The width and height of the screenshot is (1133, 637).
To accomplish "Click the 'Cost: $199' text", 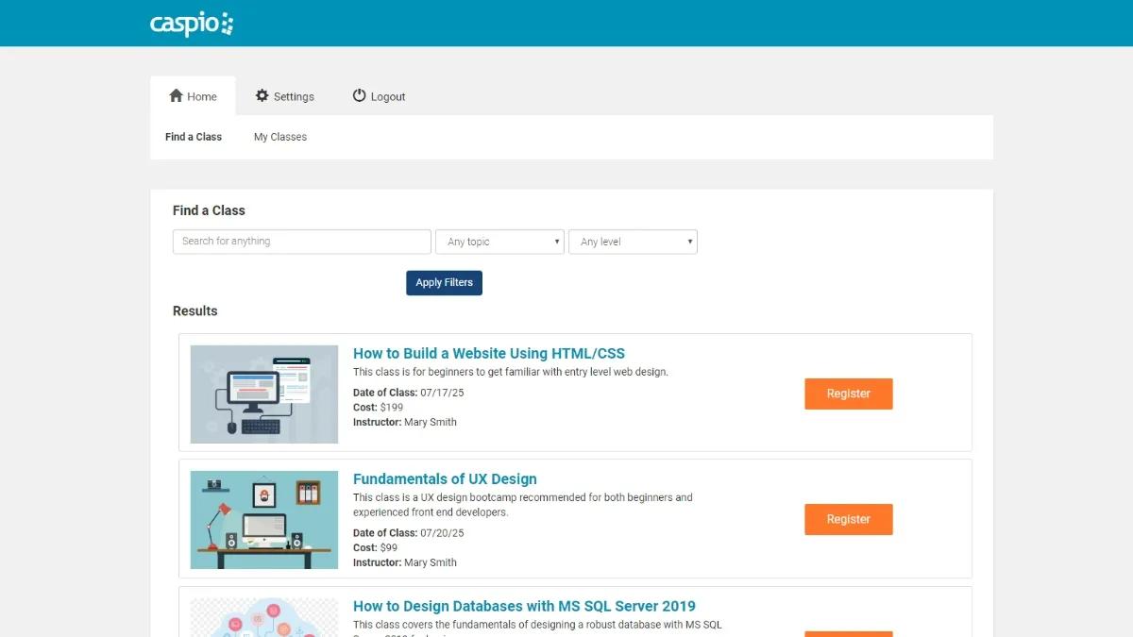I will tap(378, 408).
